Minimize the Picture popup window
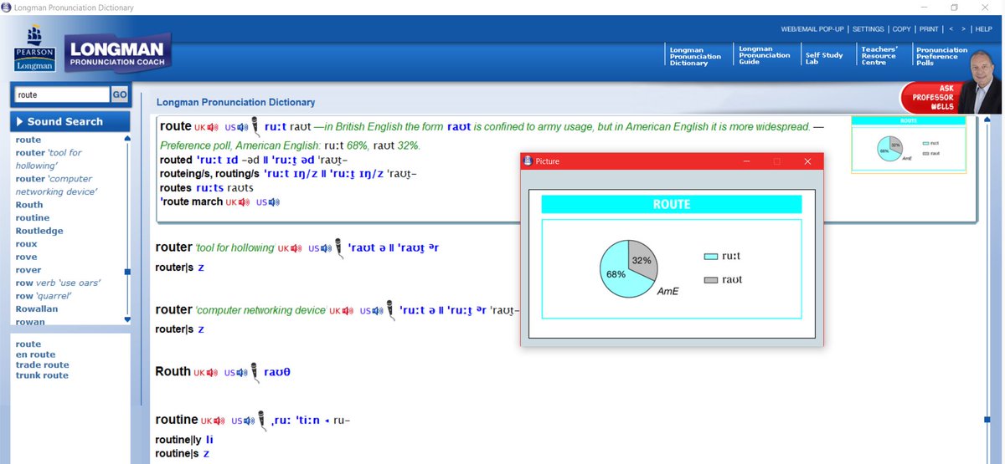Image resolution: width=1005 pixels, height=464 pixels. pyautogui.click(x=746, y=161)
